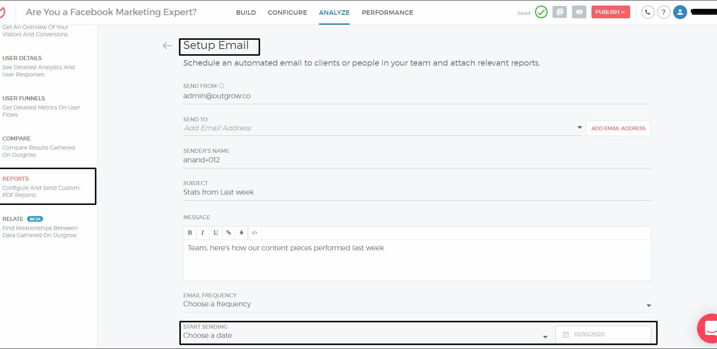Open the phone call support icon
Screen dimensions: 717x349
pos(648,12)
